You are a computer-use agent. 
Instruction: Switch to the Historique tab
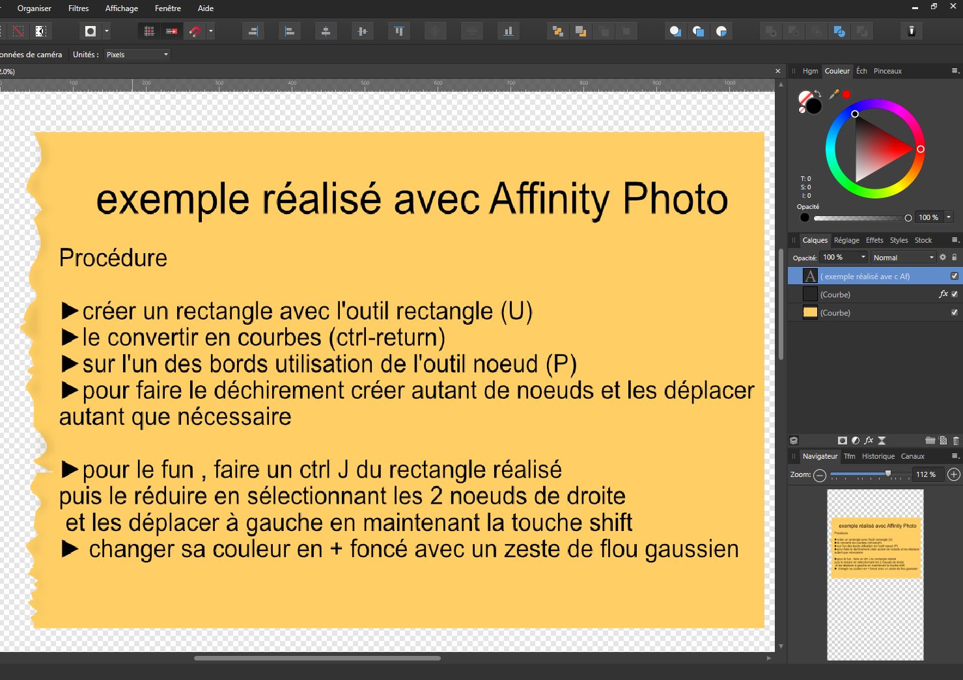tap(878, 456)
